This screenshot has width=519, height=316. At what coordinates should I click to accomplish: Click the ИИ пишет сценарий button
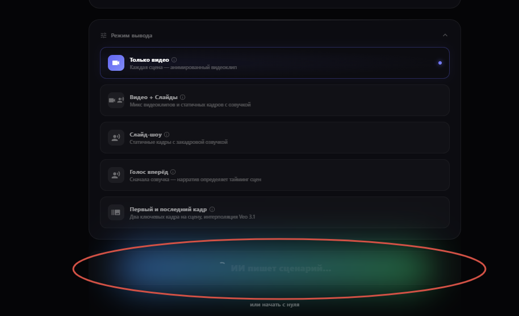tap(275, 268)
